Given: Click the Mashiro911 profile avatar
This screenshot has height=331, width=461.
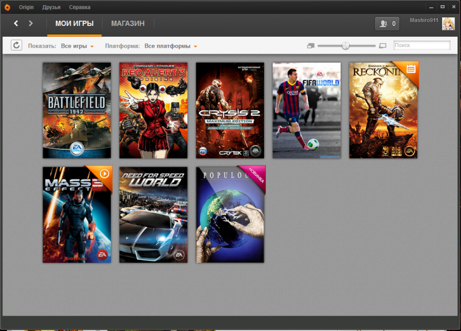Looking at the screenshot, I should pos(448,24).
